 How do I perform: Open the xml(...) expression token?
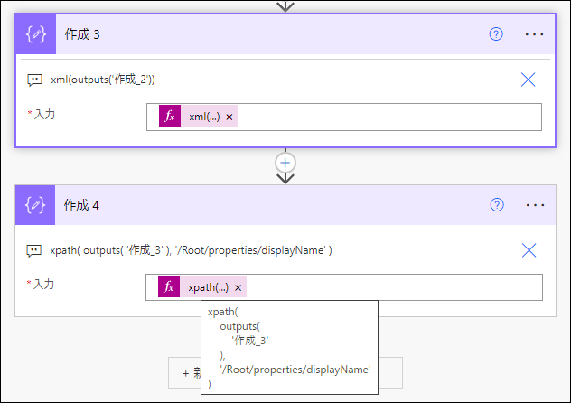coord(204,117)
